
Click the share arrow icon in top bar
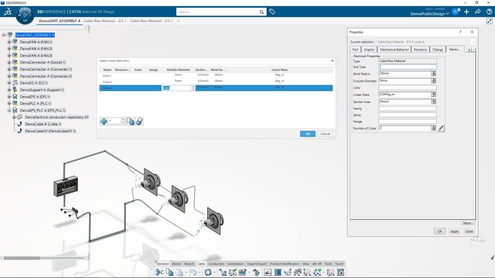478,12
